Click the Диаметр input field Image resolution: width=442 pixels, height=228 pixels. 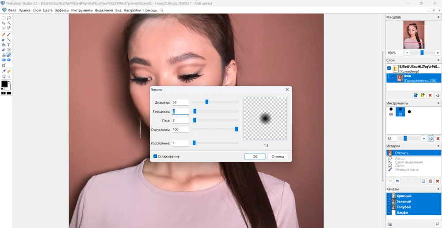pos(180,103)
